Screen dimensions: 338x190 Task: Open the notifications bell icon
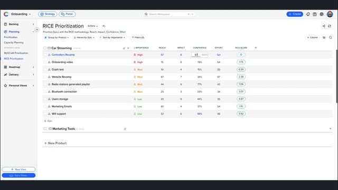[308, 14]
